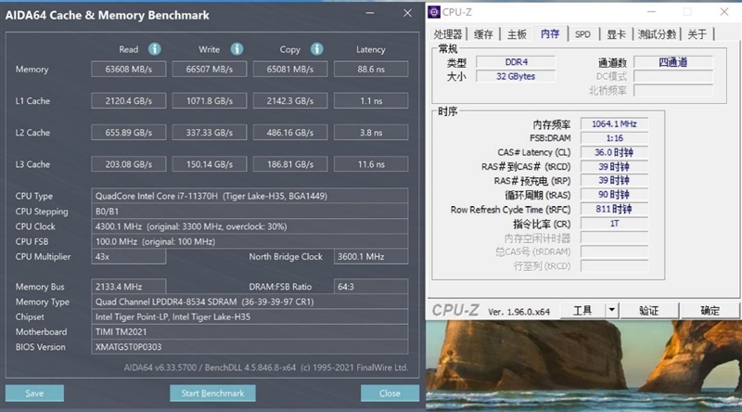Image resolution: width=742 pixels, height=412 pixels.
Task: Click the DRAM:FSB Ratio value 64:3
Action: point(371,287)
